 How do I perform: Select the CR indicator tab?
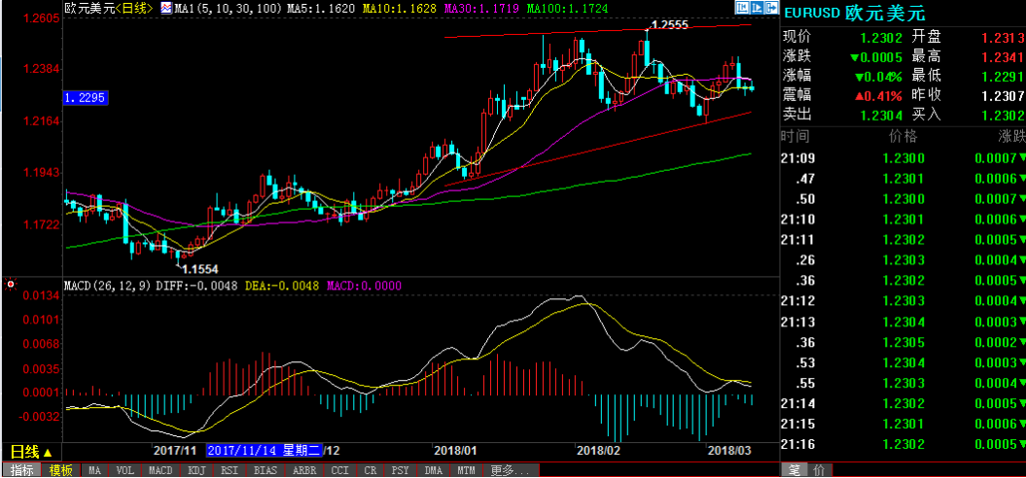pos(371,471)
